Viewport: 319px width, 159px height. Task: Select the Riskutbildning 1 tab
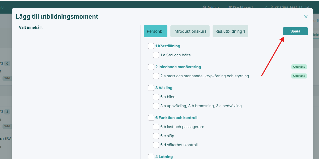(230, 31)
